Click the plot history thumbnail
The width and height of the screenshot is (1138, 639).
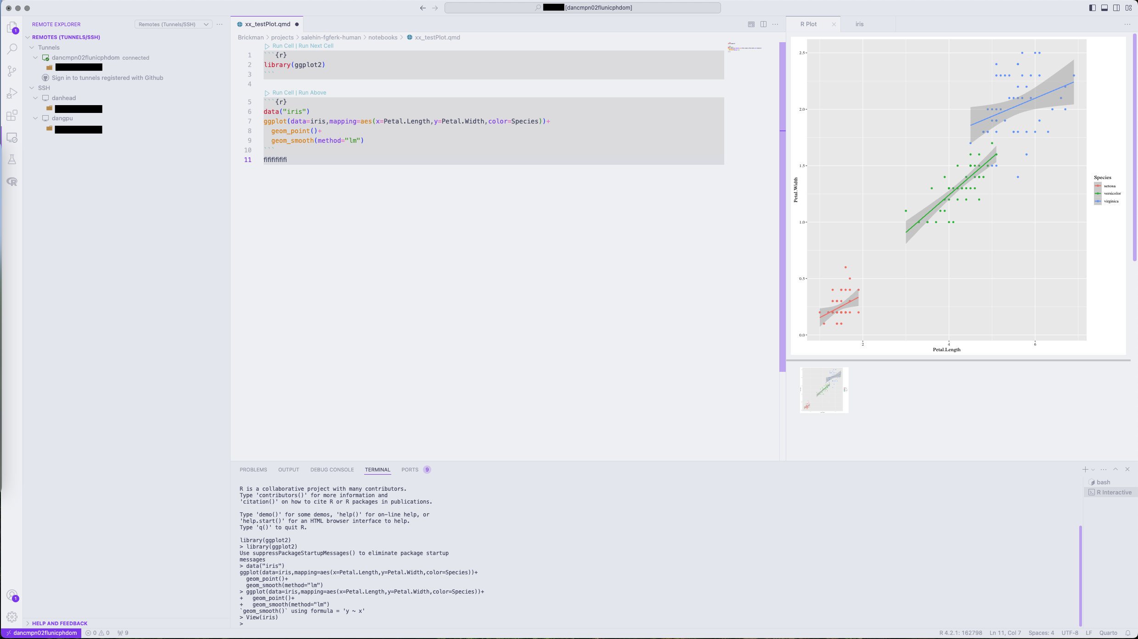(x=824, y=390)
